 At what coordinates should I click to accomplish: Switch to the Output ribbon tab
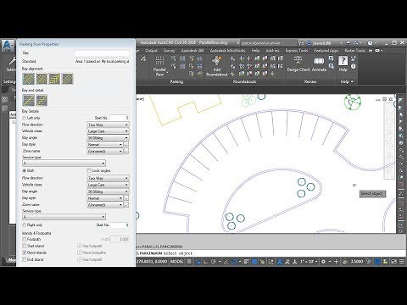click(x=151, y=51)
